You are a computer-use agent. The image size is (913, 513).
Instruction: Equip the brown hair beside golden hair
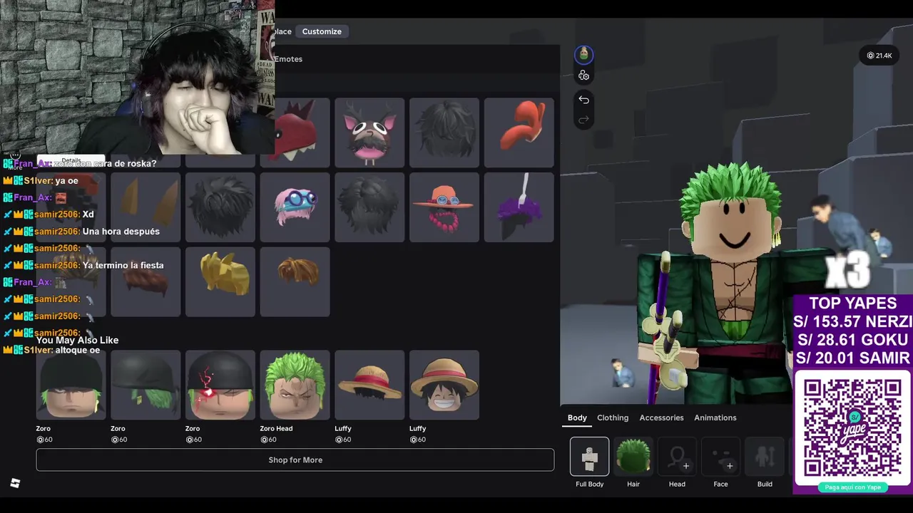click(x=295, y=281)
